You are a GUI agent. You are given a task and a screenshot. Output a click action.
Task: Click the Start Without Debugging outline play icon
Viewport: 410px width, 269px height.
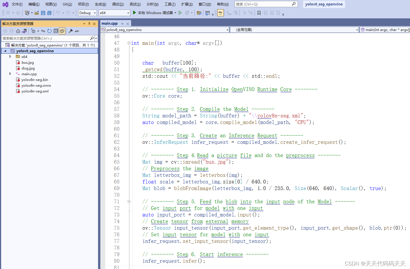[x=180, y=13]
